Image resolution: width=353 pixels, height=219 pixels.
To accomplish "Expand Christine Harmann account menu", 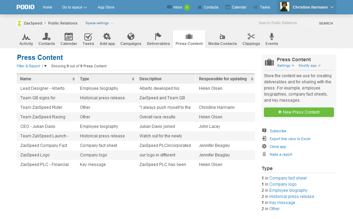I will 306,7.
